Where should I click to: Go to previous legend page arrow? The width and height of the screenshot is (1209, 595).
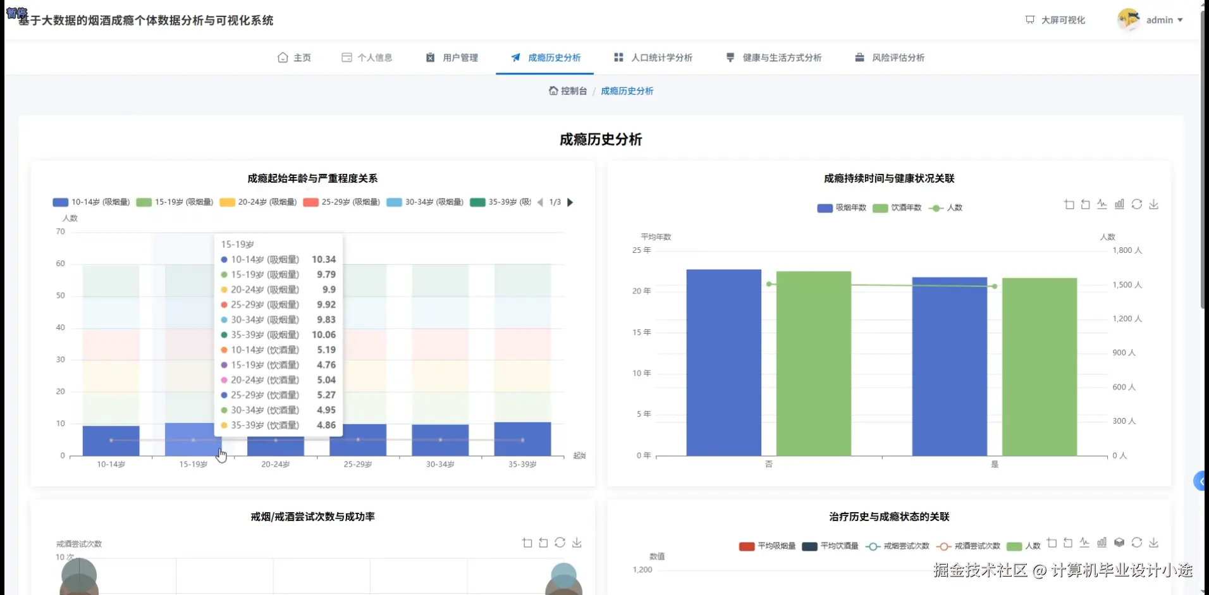click(x=540, y=202)
